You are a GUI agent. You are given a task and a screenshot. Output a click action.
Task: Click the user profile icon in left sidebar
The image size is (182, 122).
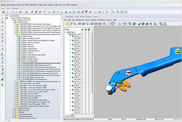[3, 18]
